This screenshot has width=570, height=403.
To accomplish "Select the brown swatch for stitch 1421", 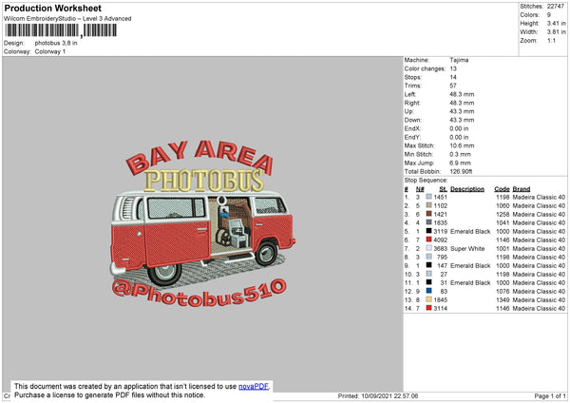I will 429,214.
